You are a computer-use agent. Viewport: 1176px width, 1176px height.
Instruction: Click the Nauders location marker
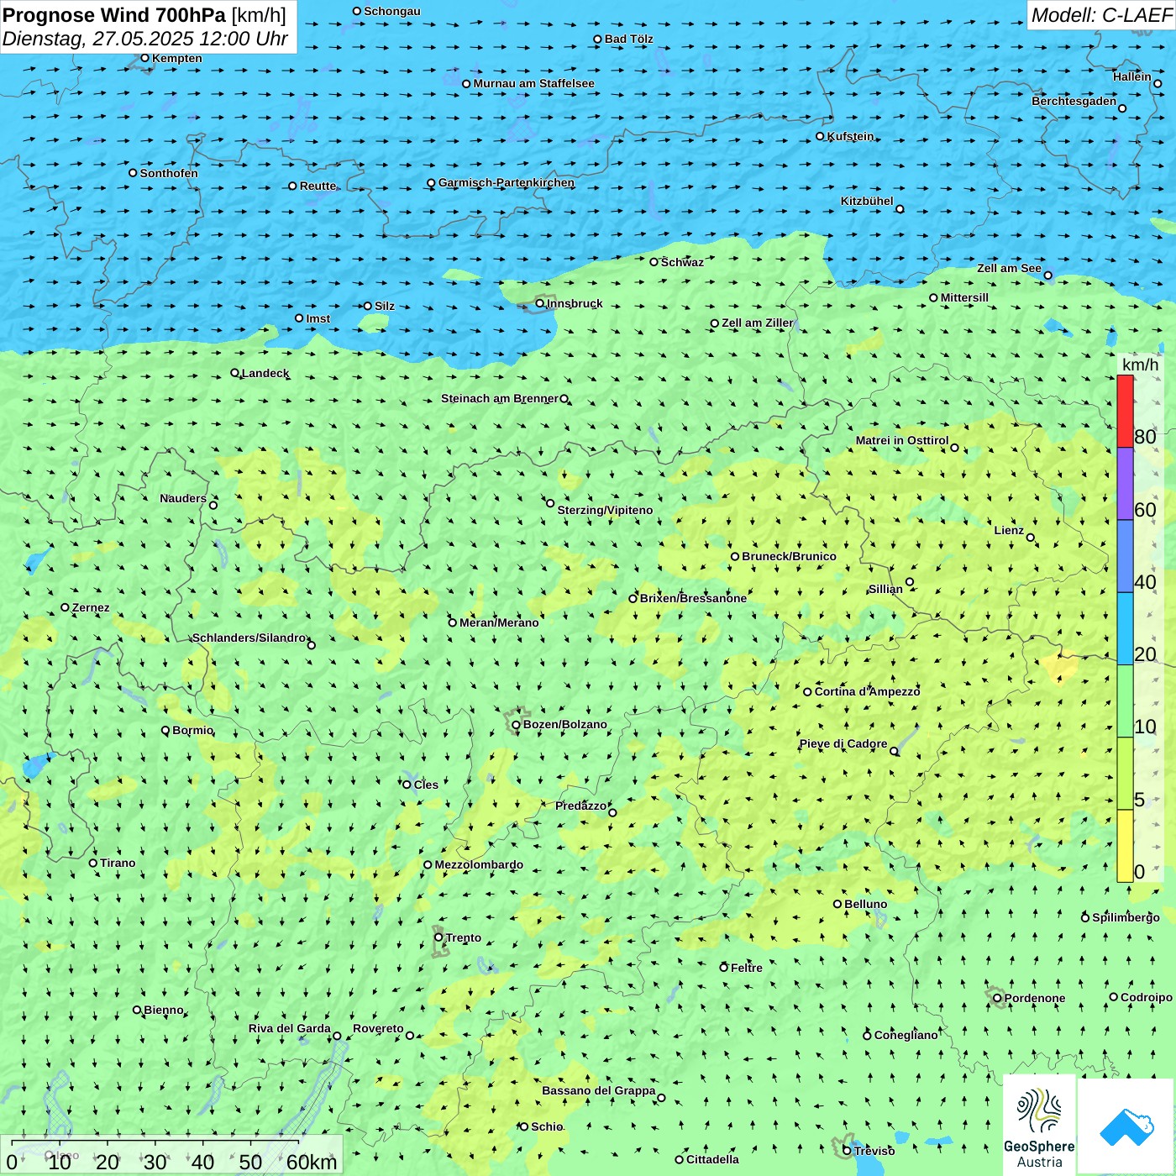tap(213, 505)
